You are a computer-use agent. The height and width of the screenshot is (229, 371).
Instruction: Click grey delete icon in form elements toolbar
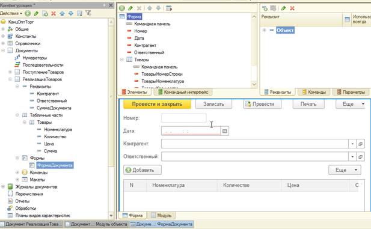pyautogui.click(x=139, y=8)
